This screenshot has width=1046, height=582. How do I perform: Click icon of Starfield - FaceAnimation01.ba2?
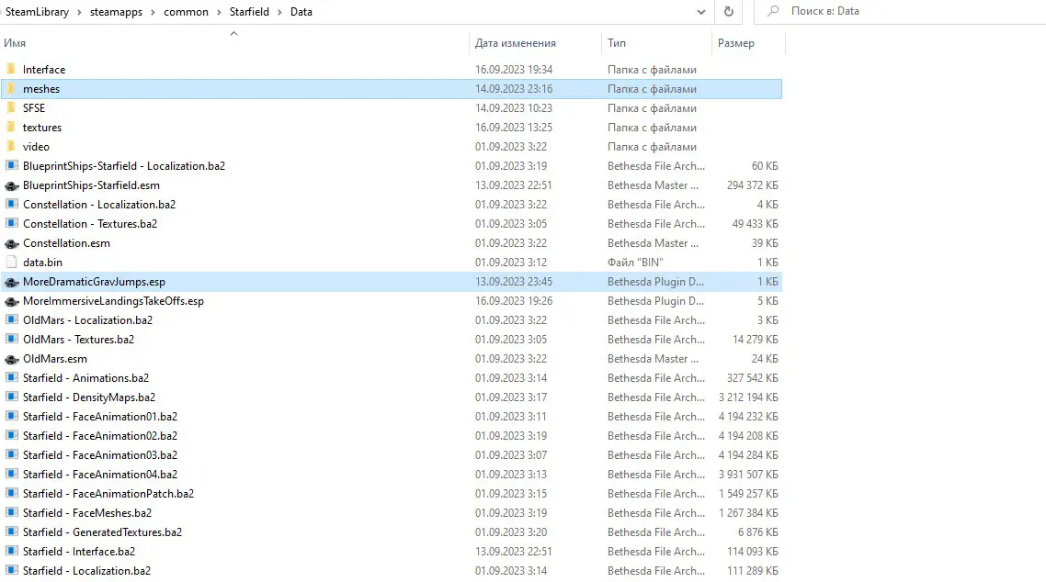(x=11, y=417)
